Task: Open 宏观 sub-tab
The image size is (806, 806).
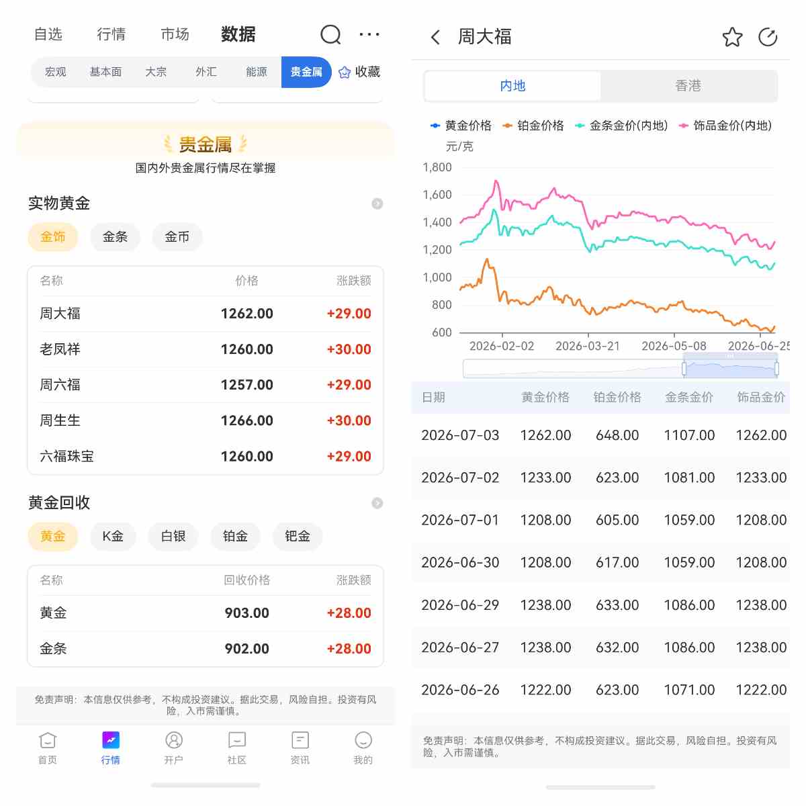Action: [x=56, y=72]
